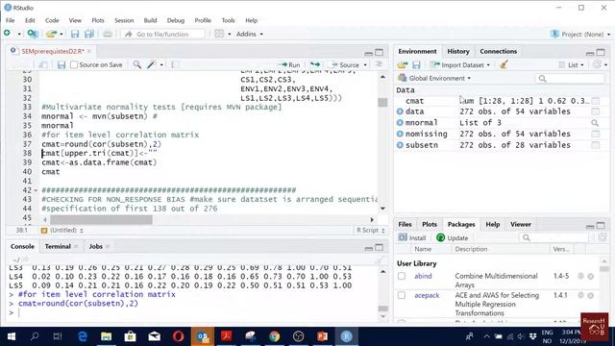Open the Global Environment dropdown
Image resolution: width=615 pixels, height=346 pixels.
434,78
